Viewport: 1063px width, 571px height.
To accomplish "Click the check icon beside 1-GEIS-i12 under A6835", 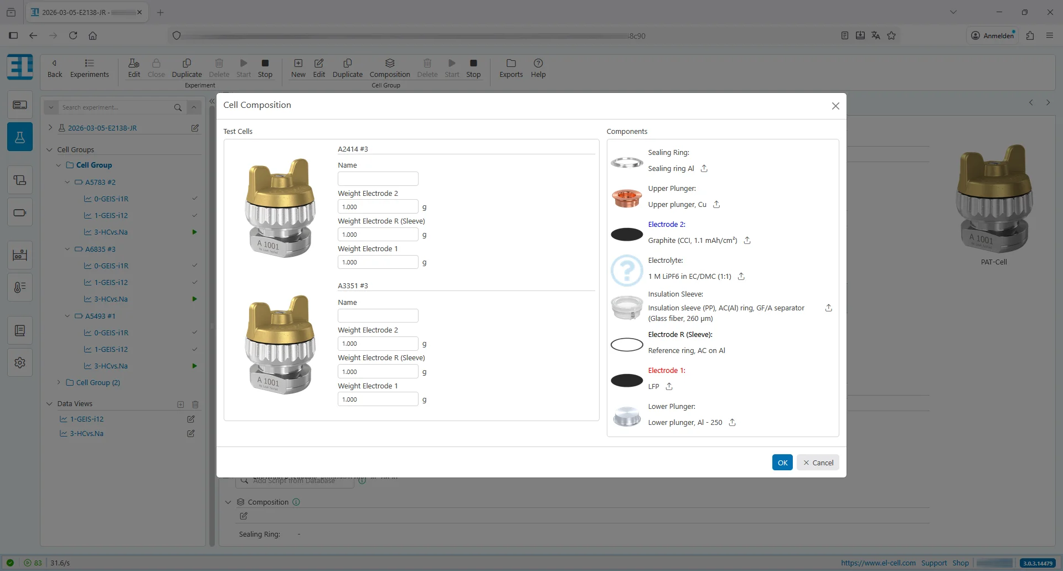I will [194, 282].
